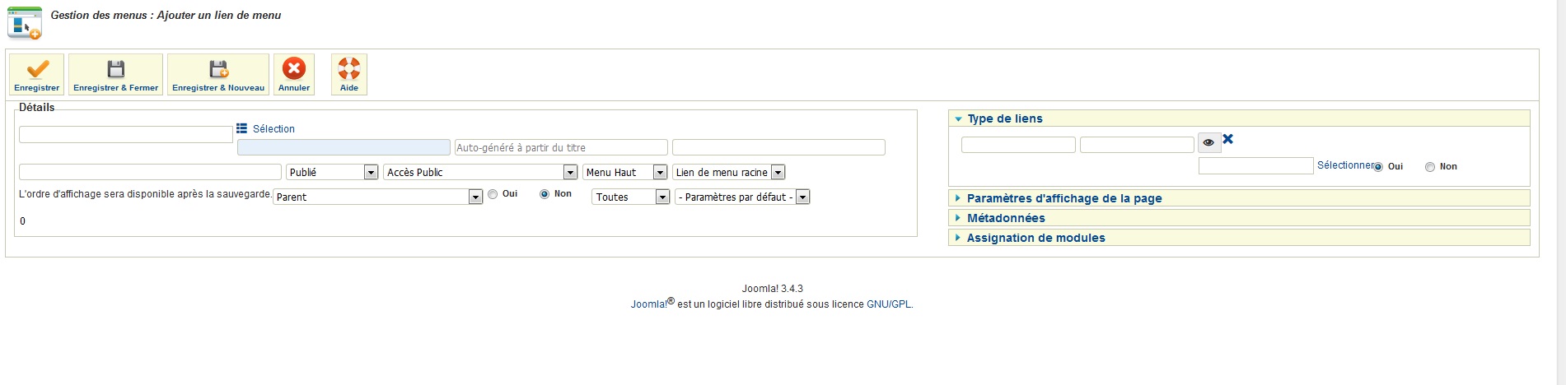Screen dimensions: 1566x385
Task: Click the Enregistrer checkmark icon
Action: (37, 69)
